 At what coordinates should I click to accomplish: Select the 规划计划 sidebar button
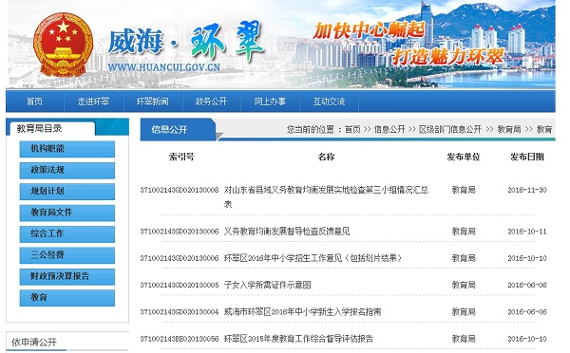(67, 192)
